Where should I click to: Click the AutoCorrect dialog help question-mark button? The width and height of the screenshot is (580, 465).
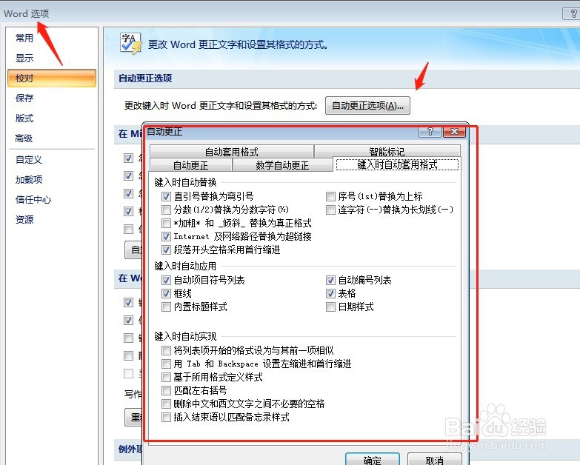coord(430,132)
